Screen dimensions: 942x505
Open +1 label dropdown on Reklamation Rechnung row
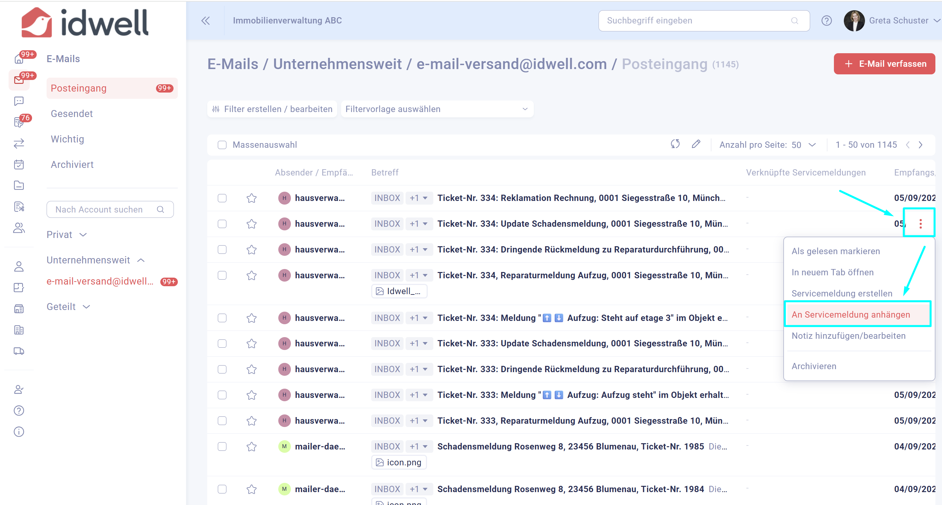(419, 198)
